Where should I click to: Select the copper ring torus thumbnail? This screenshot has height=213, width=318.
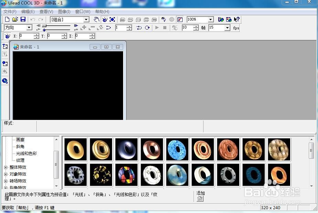152,149
